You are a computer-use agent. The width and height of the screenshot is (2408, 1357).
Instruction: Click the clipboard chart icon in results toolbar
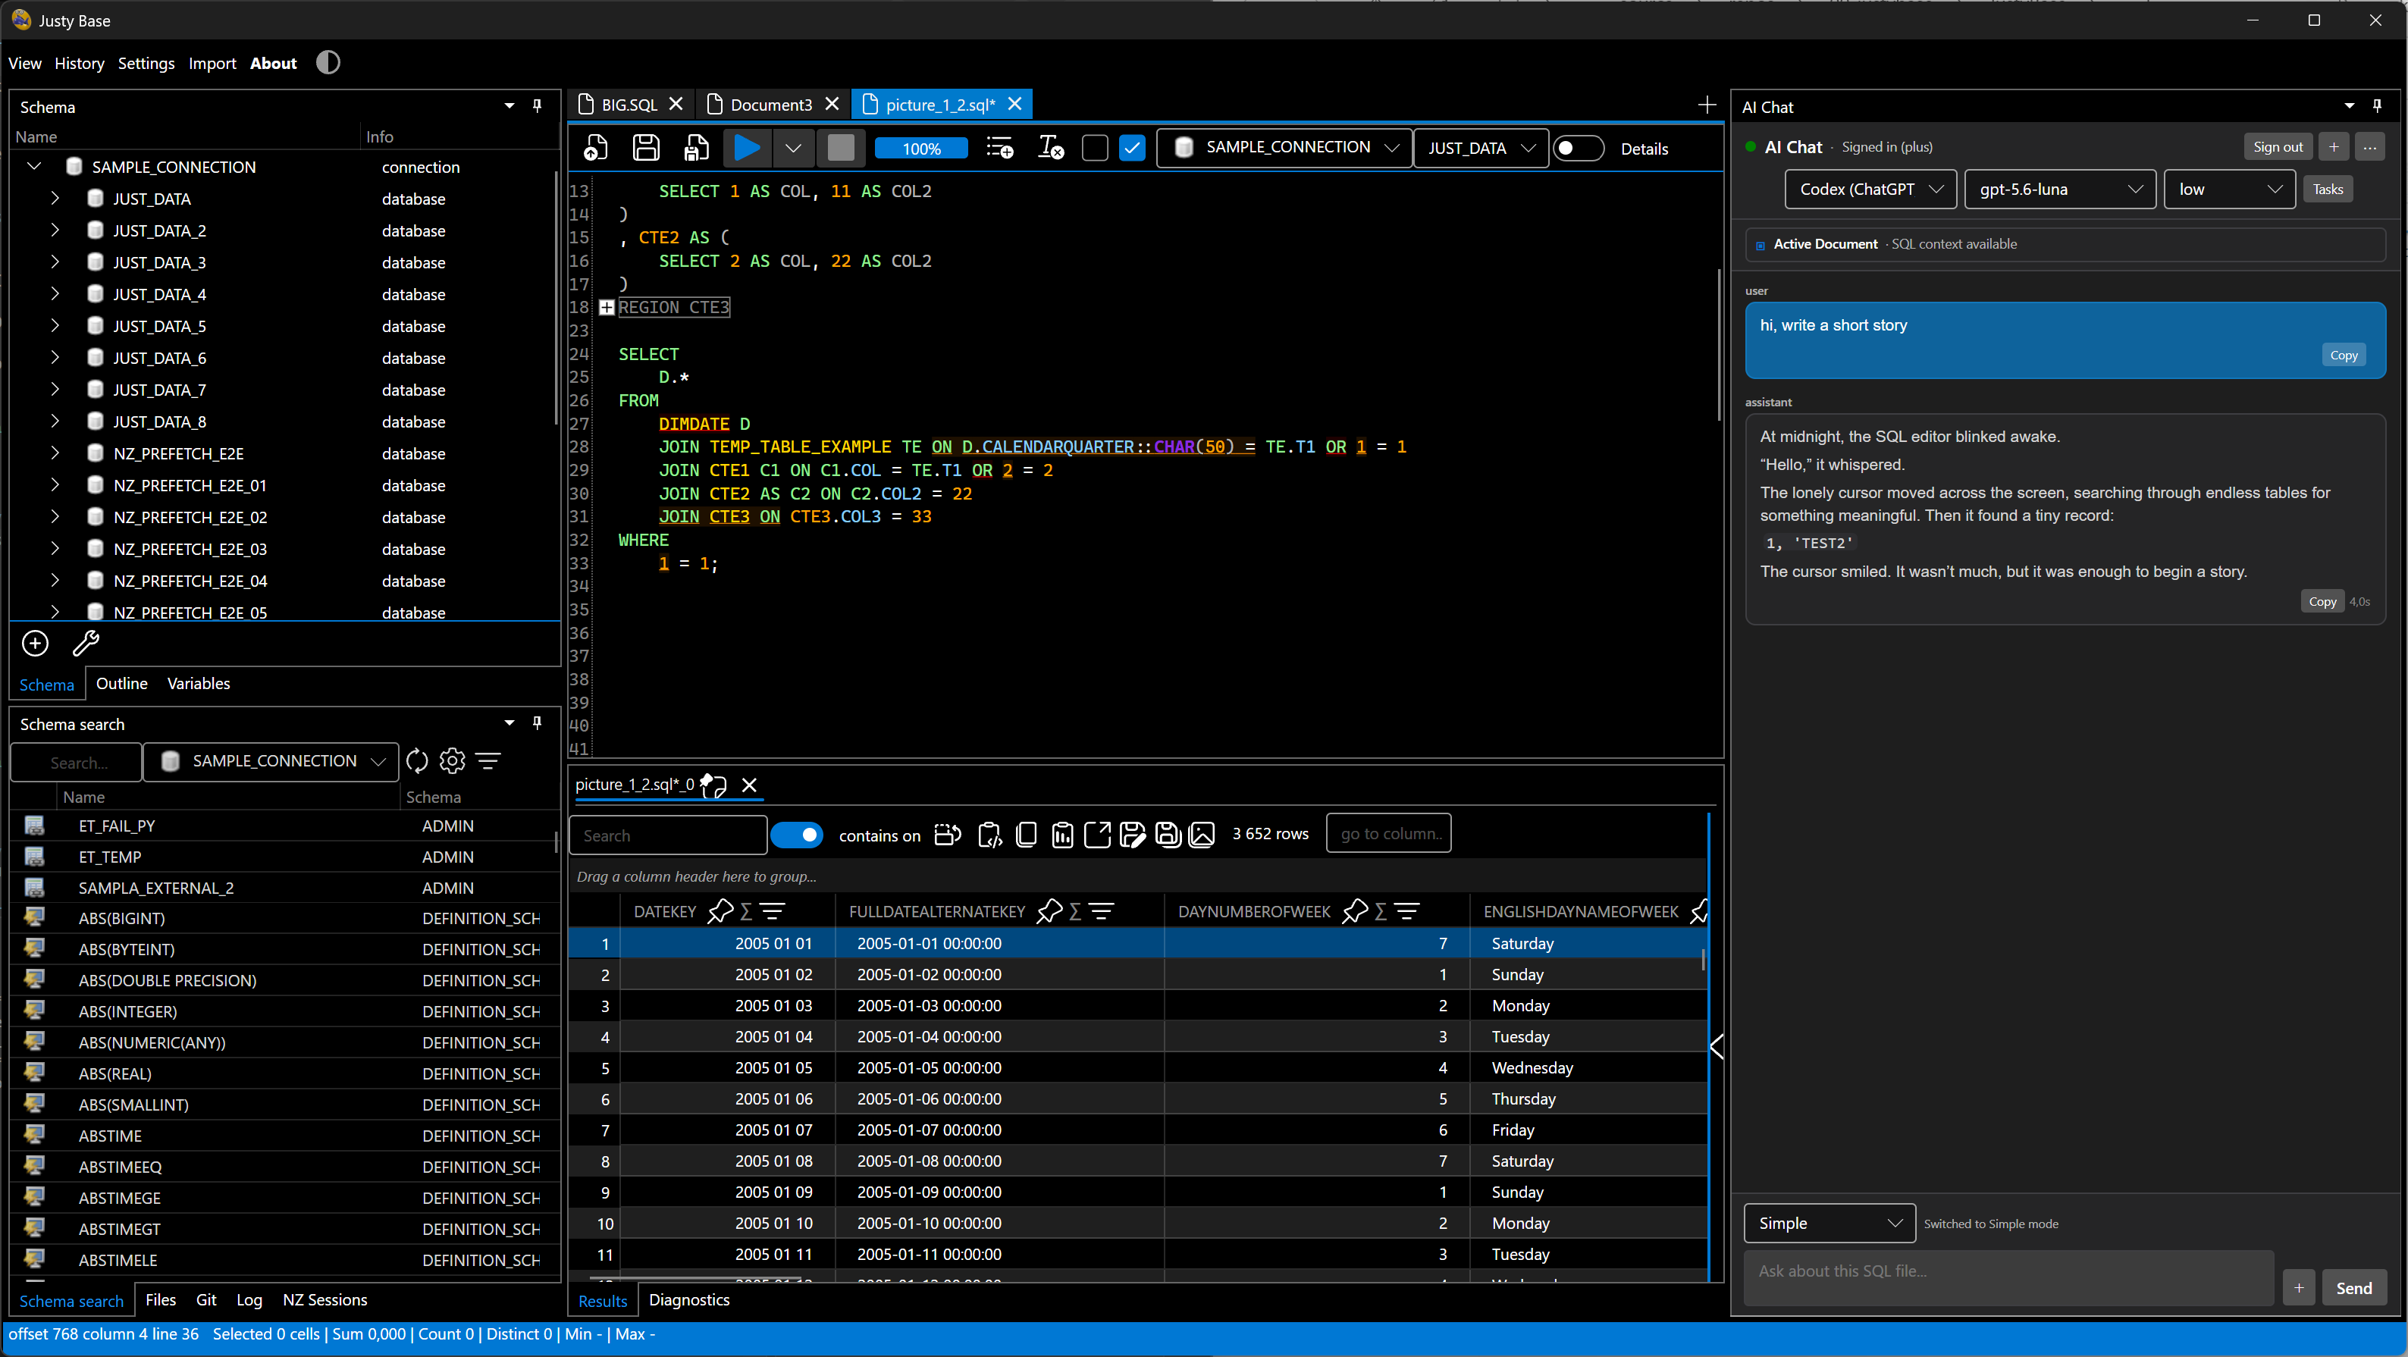coord(1062,835)
